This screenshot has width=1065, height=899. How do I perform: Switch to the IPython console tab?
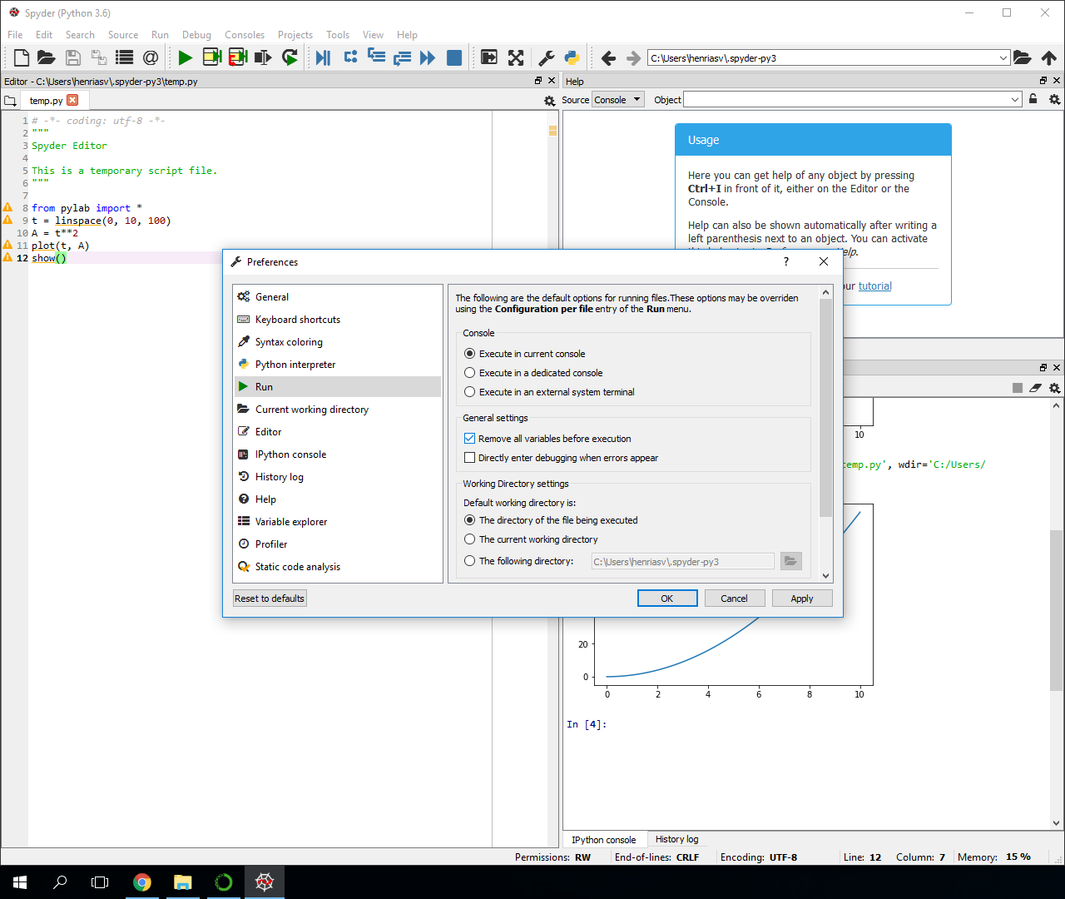tap(603, 840)
